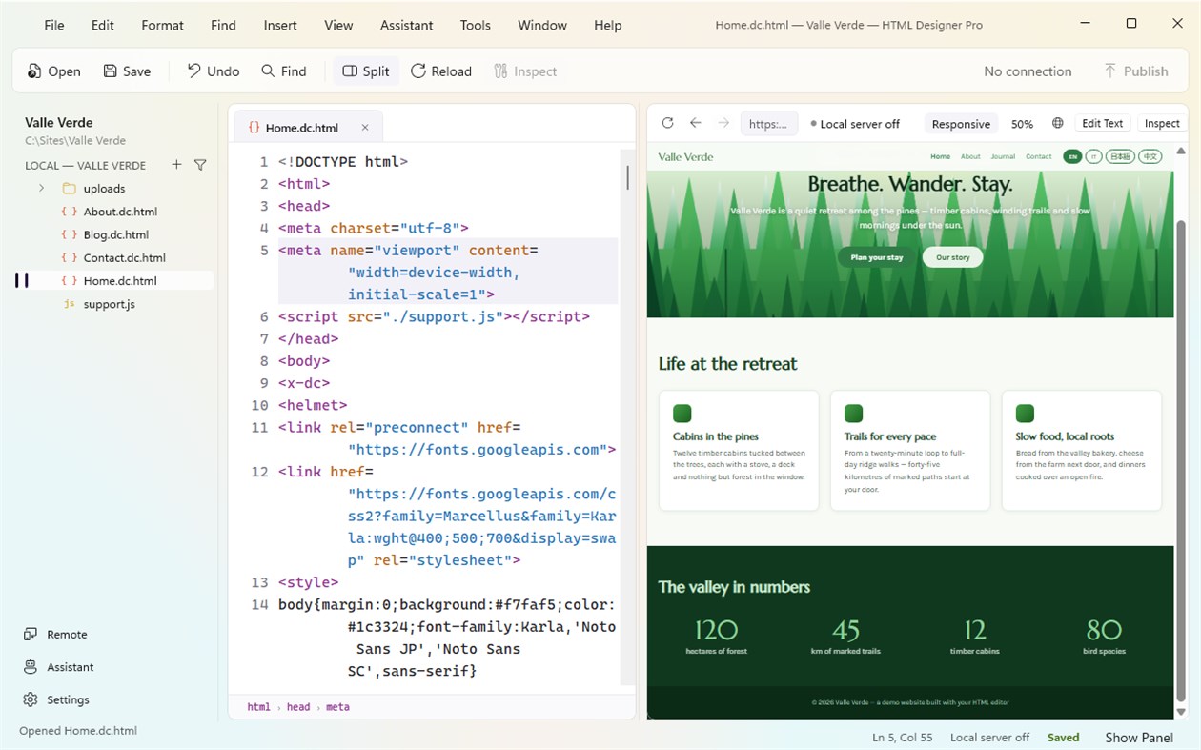Viewport: 1201px width, 750px height.
Task: Click the Show Panel button
Action: [1139, 738]
